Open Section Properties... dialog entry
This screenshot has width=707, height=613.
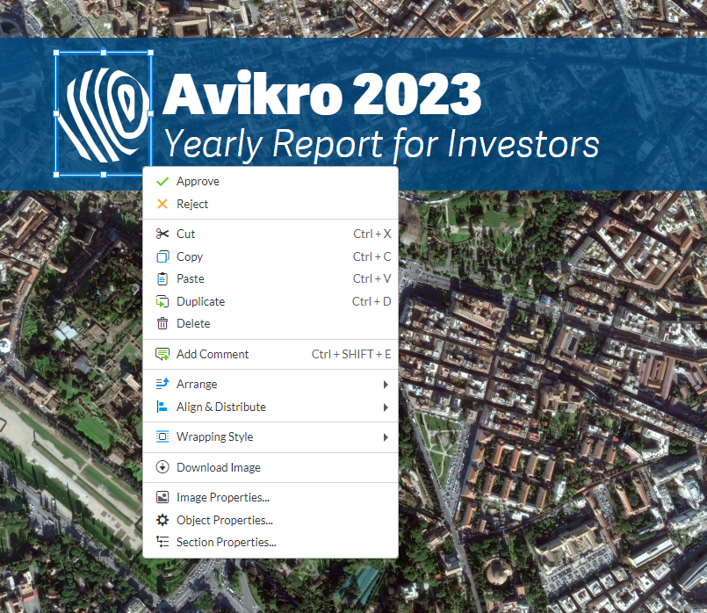click(271, 542)
